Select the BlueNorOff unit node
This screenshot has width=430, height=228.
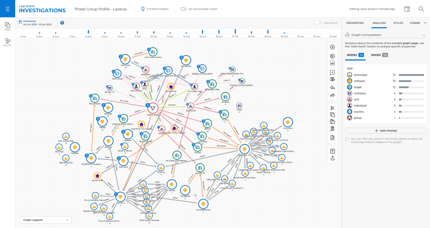click(x=191, y=106)
